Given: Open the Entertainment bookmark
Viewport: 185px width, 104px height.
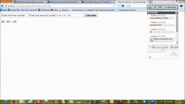Looking at the screenshot, I should (x=76, y=10).
